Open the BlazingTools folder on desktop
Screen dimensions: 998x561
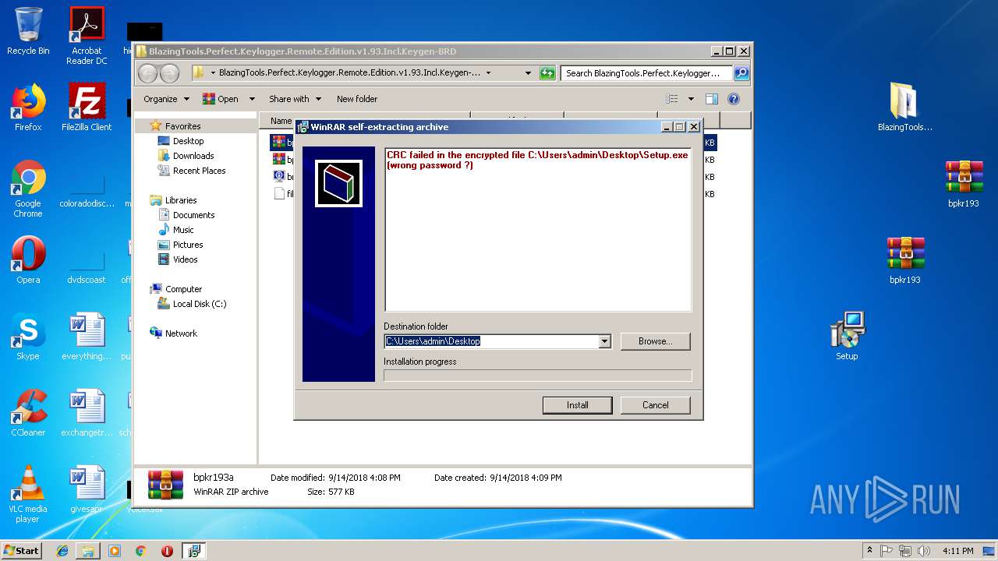(x=905, y=108)
